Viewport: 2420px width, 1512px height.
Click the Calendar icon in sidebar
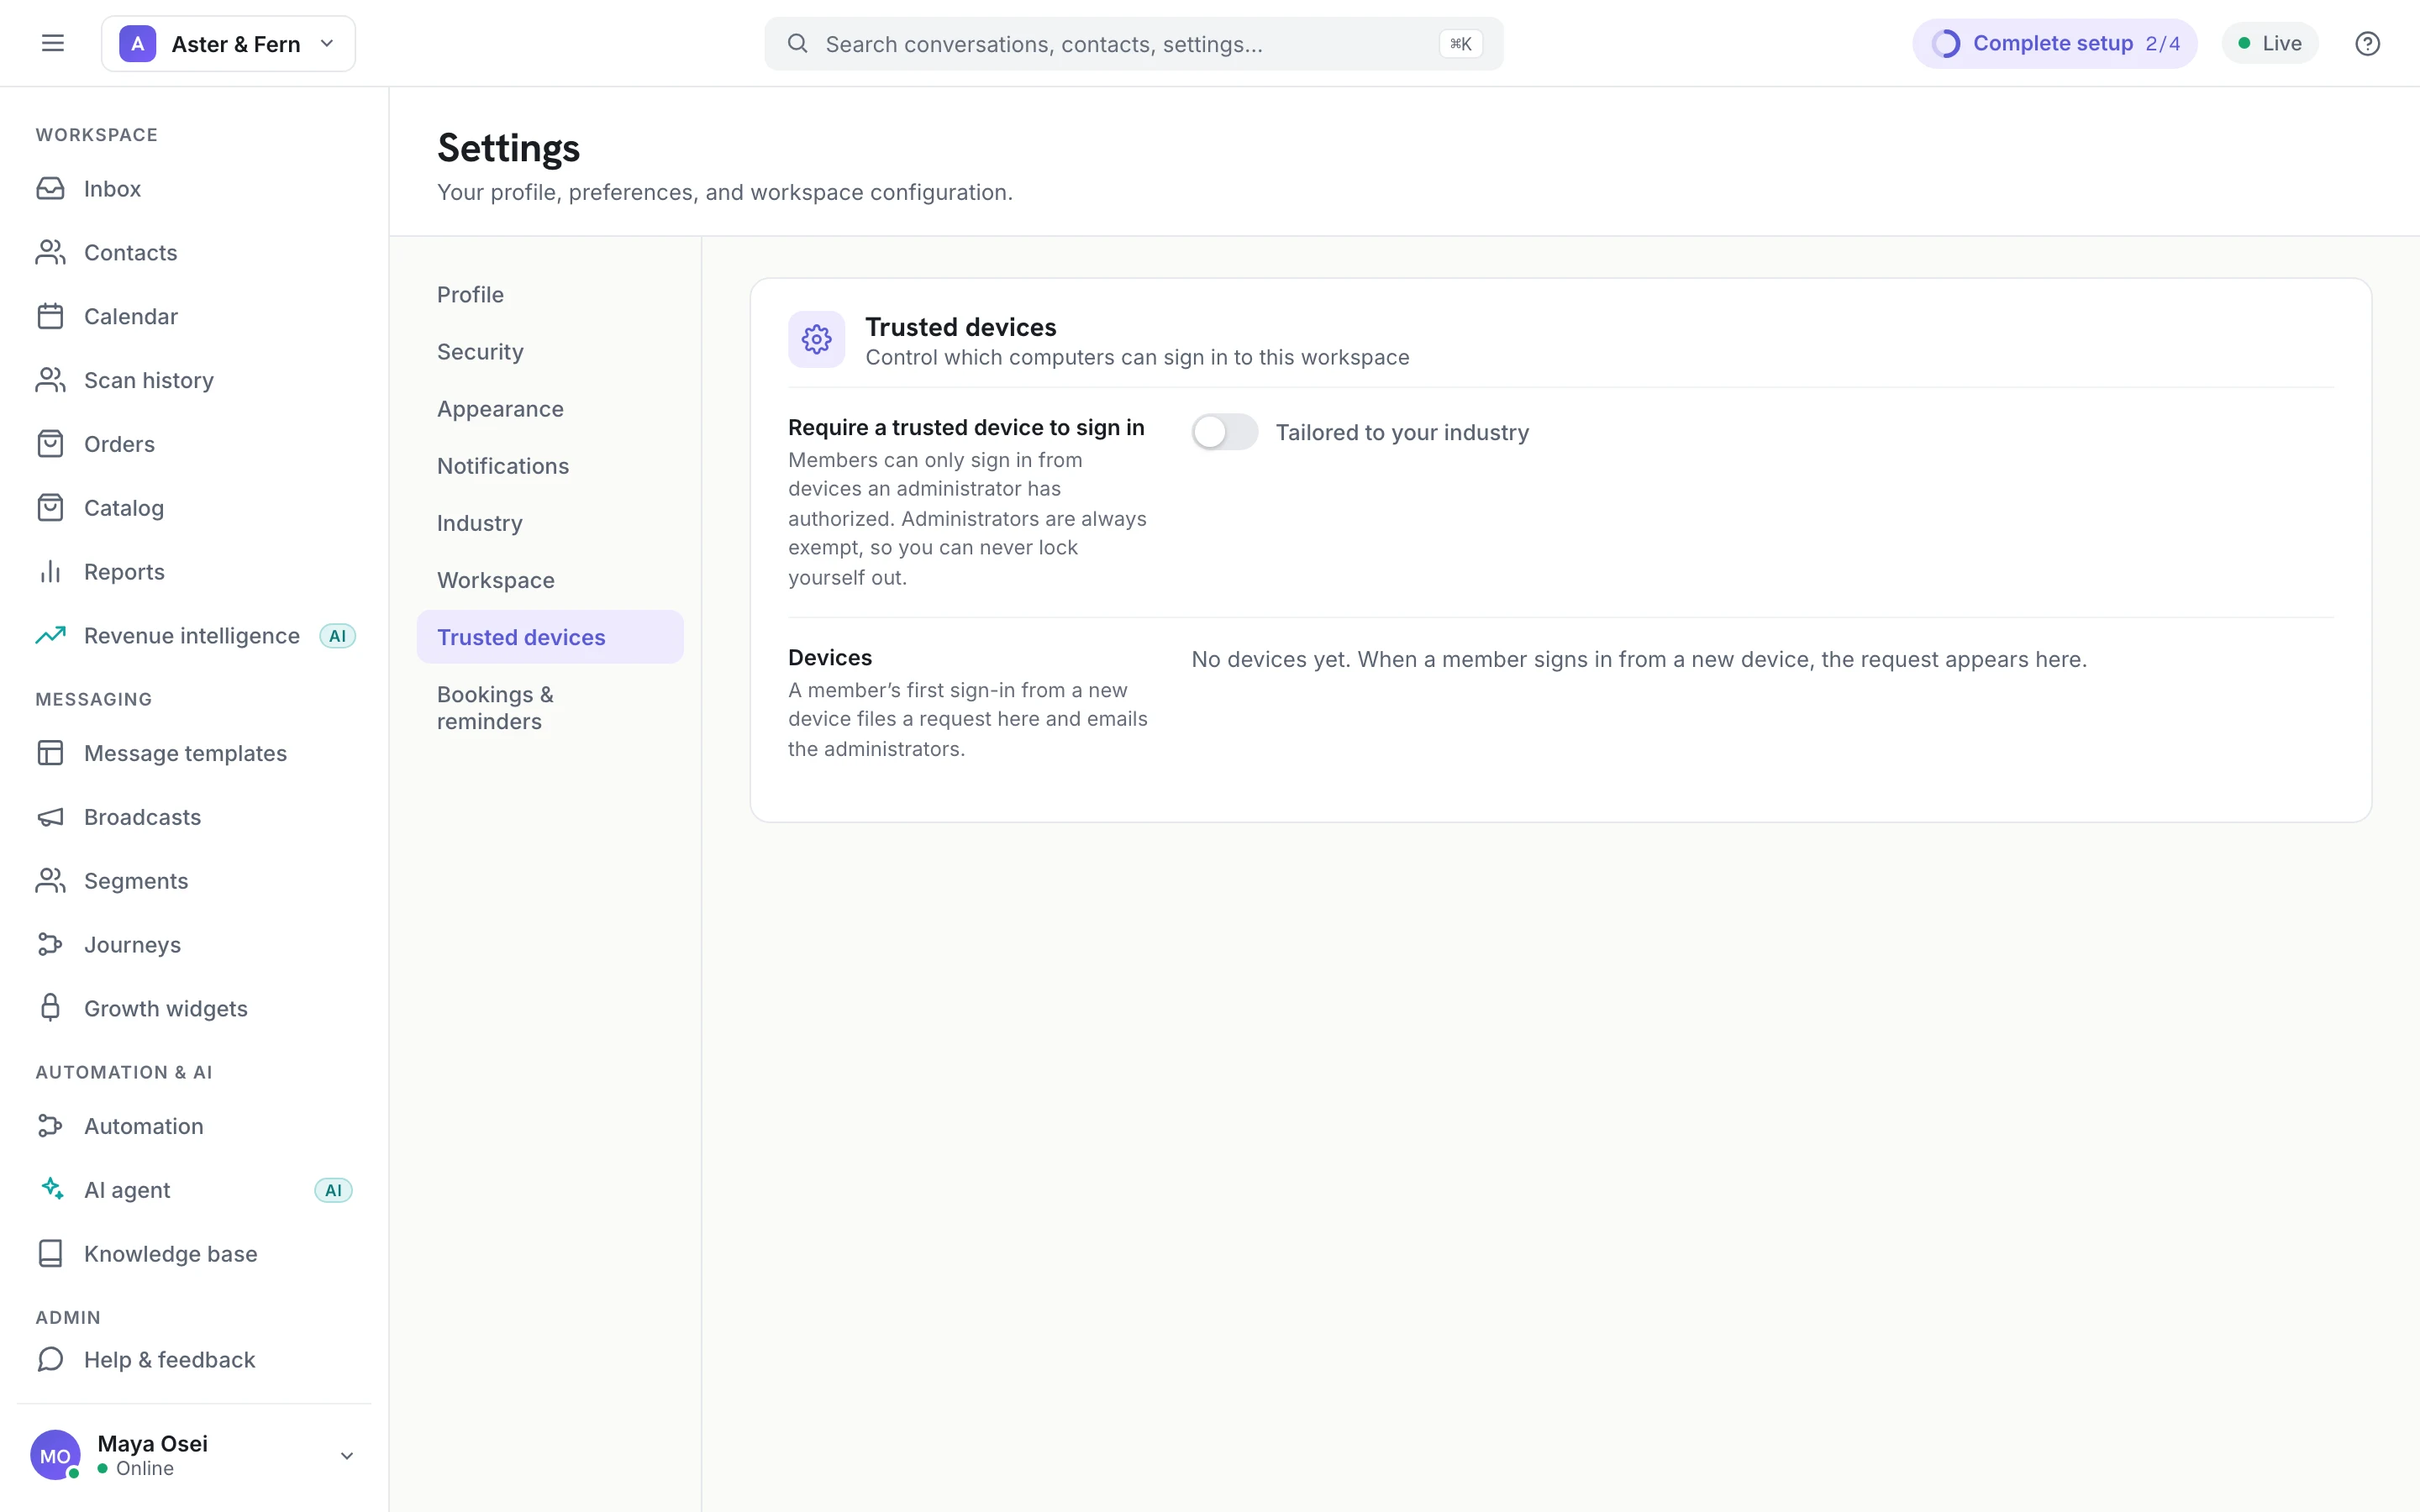coord(50,316)
